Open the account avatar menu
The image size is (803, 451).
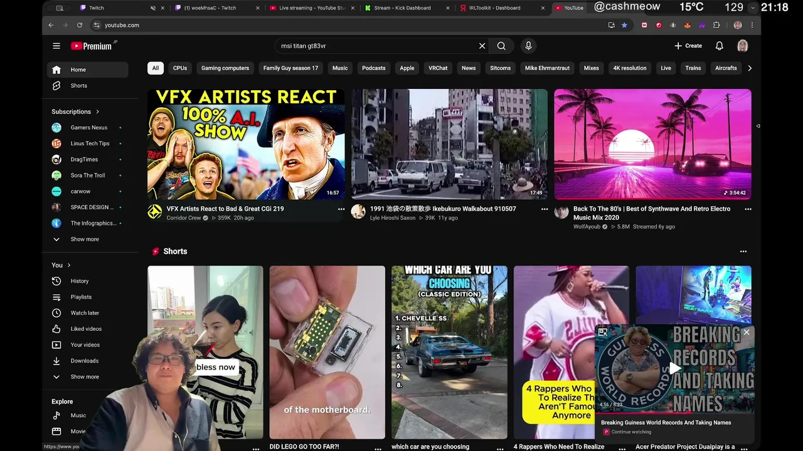coord(743,46)
